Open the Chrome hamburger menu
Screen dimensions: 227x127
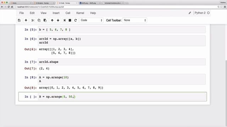click(x=225, y=7)
